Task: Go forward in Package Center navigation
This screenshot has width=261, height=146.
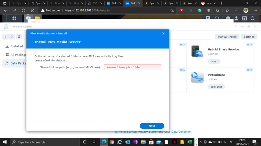Action: tap(12, 37)
